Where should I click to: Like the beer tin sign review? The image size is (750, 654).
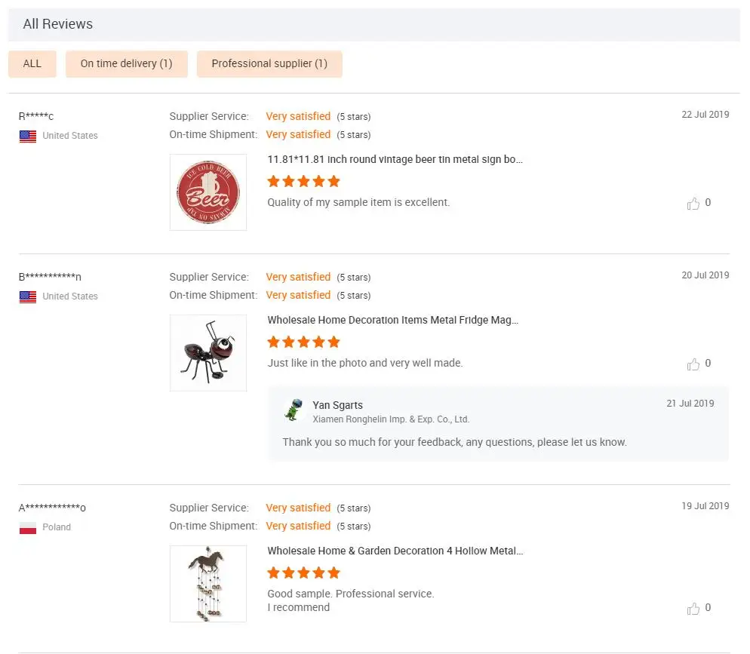click(693, 204)
